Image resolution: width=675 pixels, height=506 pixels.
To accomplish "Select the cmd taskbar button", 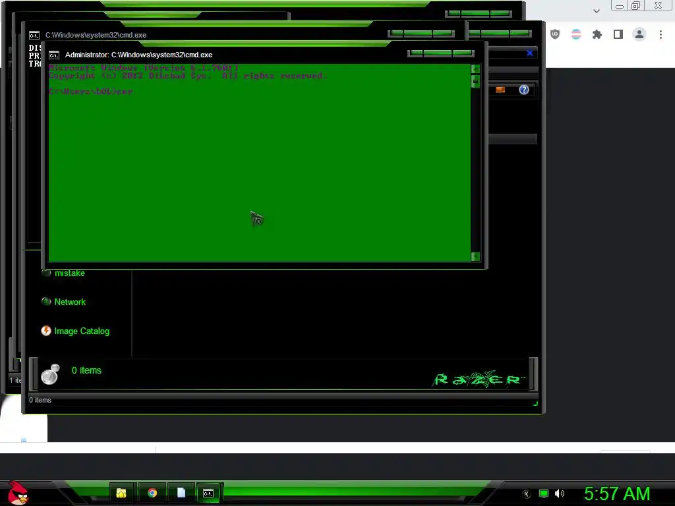I will coord(208,493).
